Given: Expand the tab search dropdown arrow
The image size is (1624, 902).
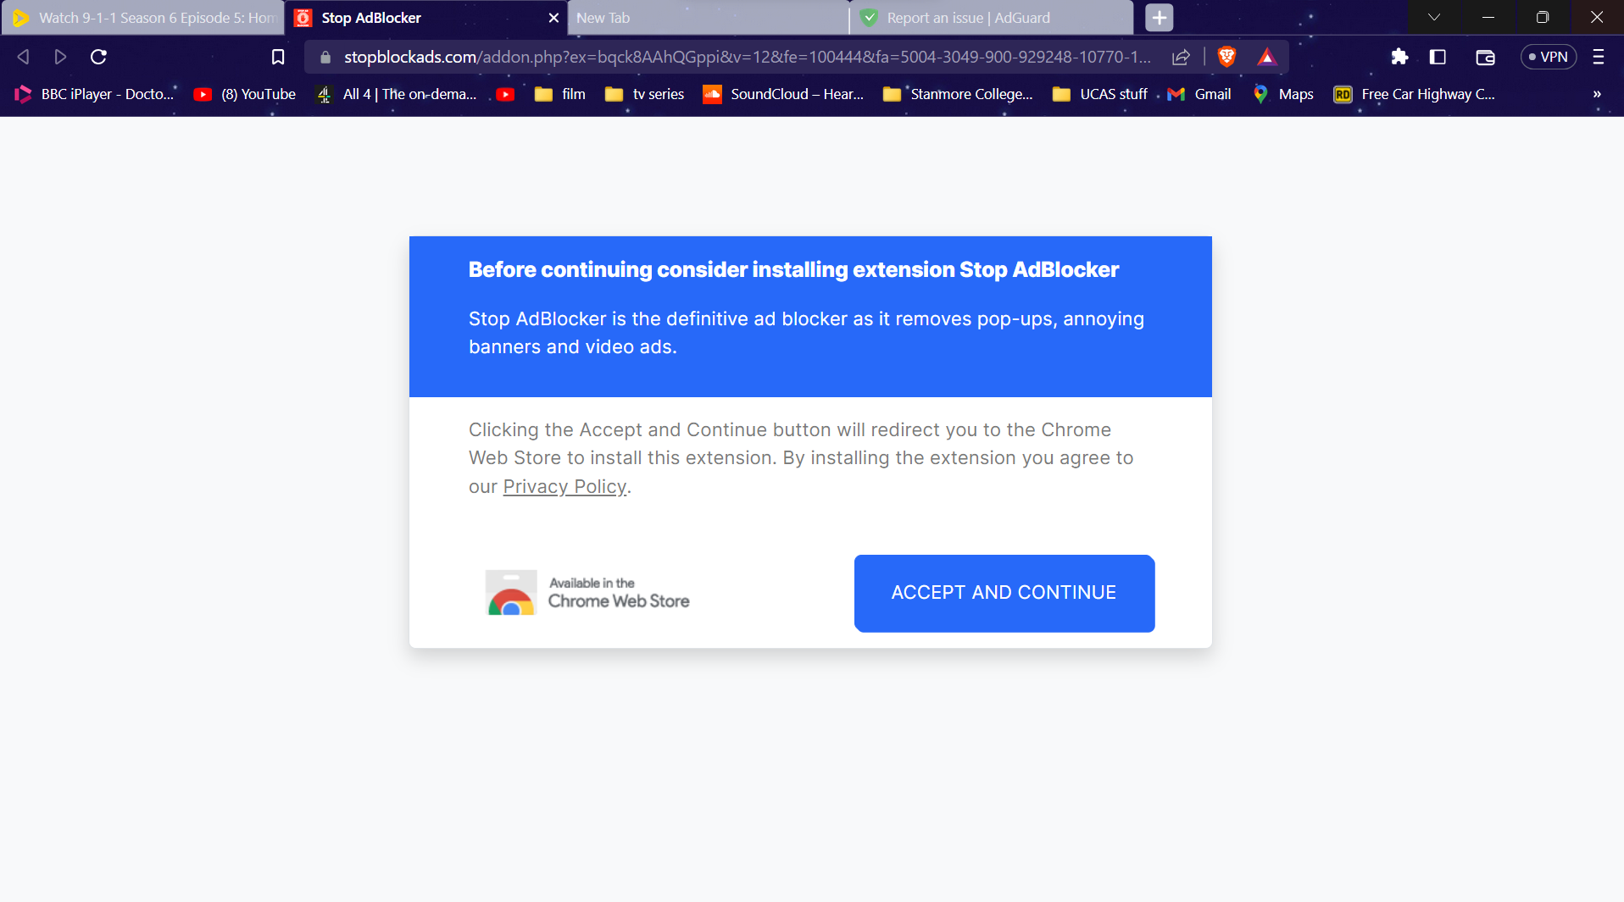Looking at the screenshot, I should [1434, 17].
